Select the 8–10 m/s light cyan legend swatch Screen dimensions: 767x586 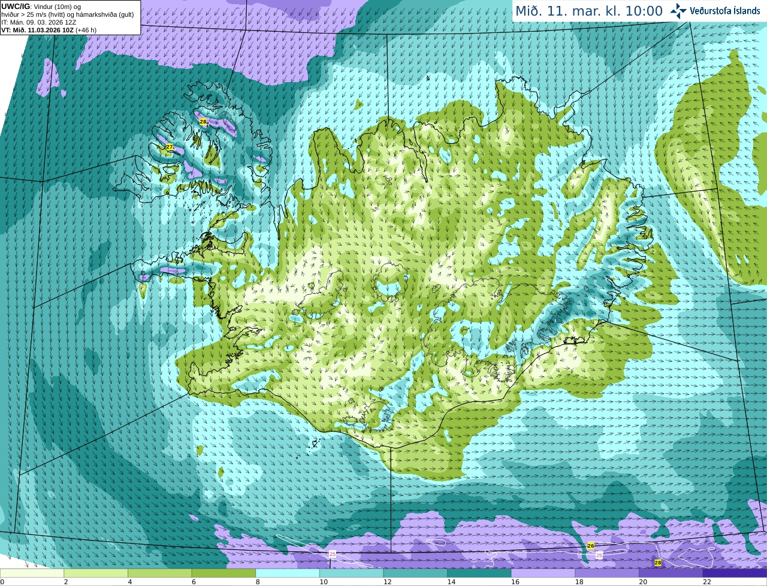click(x=288, y=573)
